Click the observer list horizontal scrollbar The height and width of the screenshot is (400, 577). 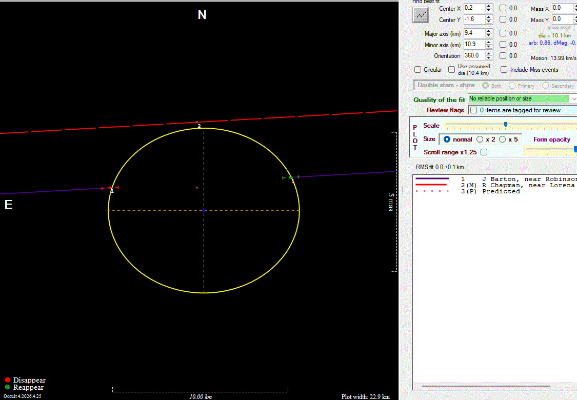point(486,386)
